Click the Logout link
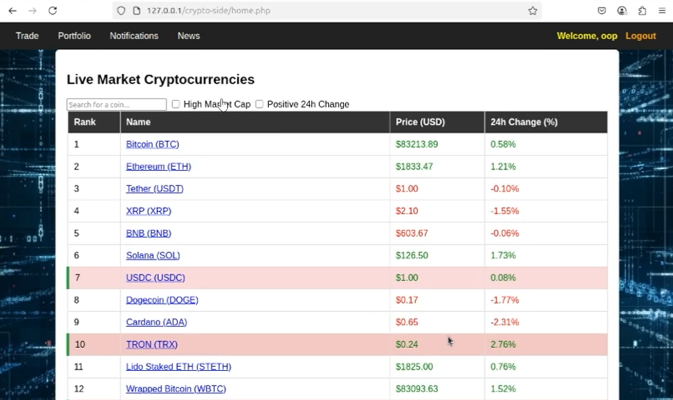The height and width of the screenshot is (400, 673). click(x=641, y=36)
